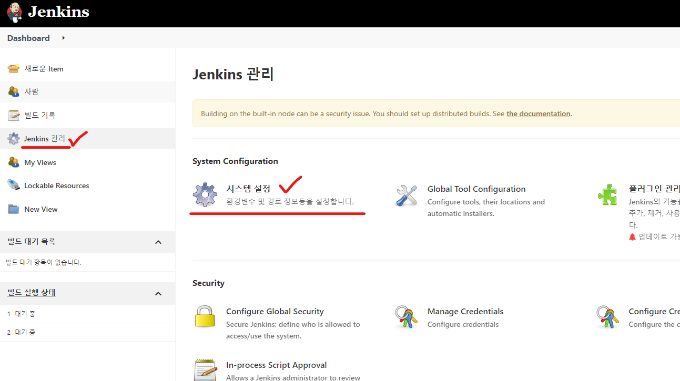The image size is (680, 381).
Task: Click the 시스템 설정 large gear icon
Action: point(205,195)
